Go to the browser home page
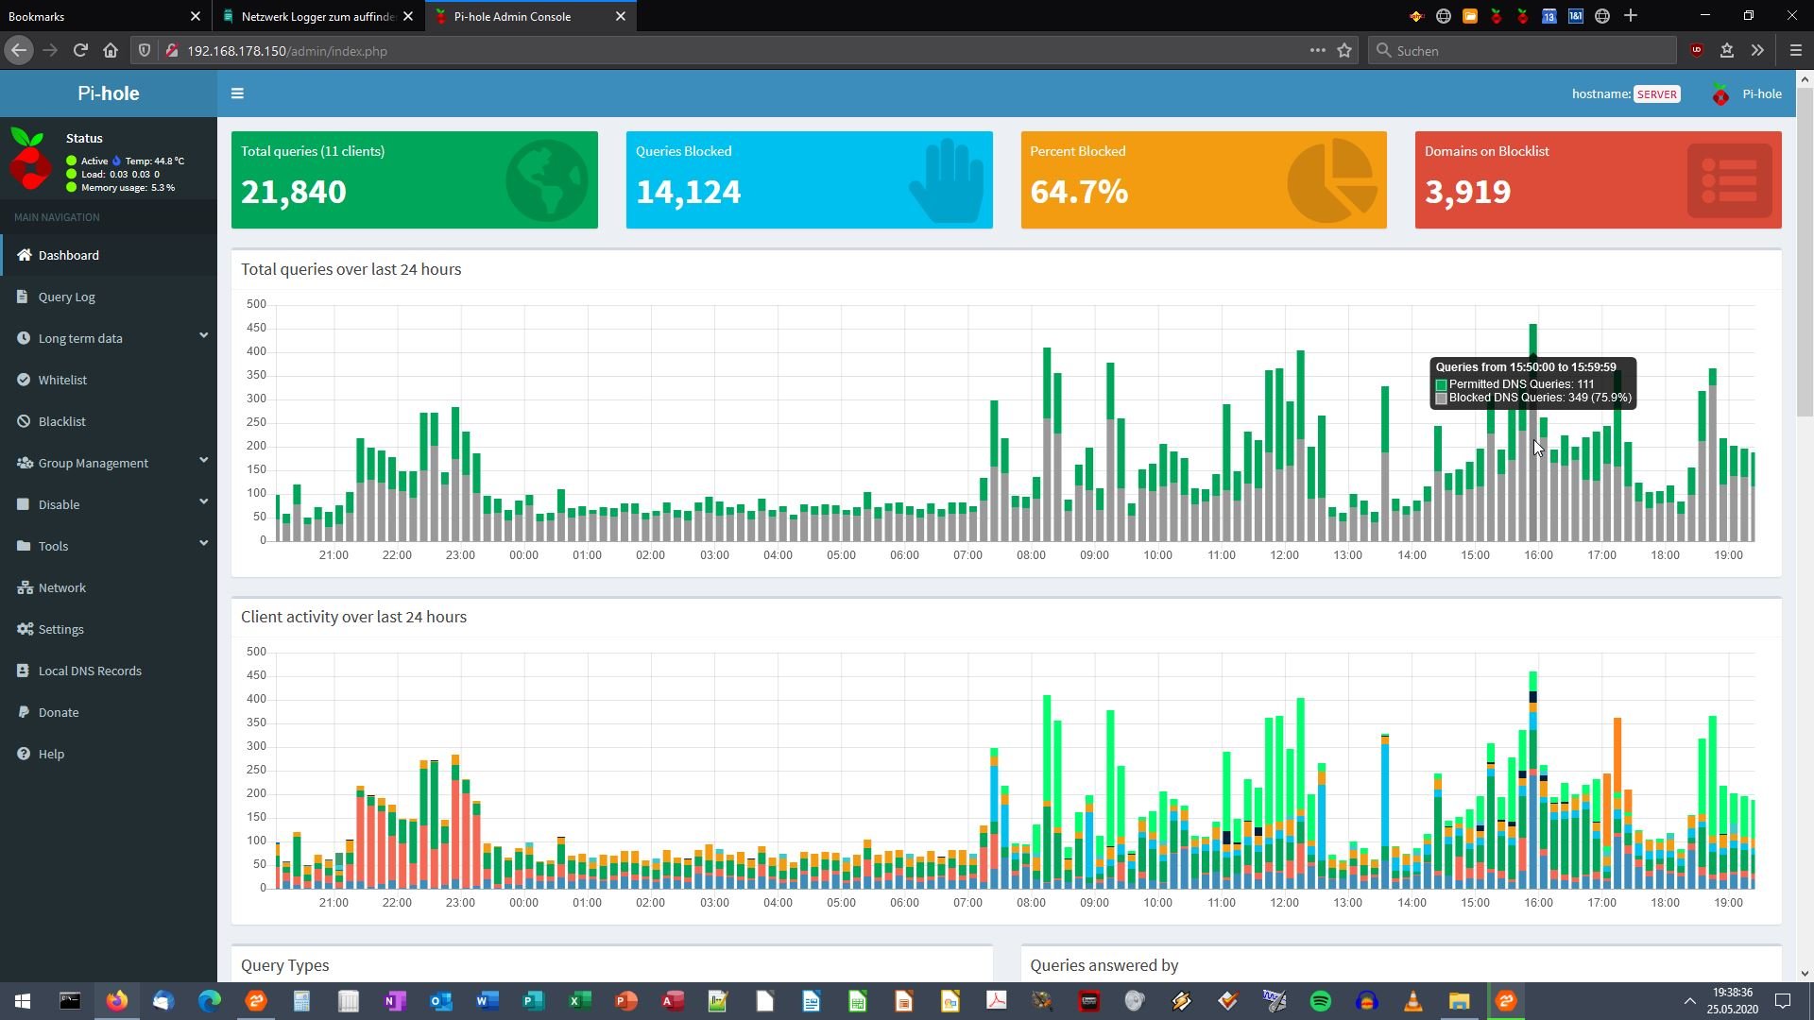The width and height of the screenshot is (1814, 1020). pos(111,51)
